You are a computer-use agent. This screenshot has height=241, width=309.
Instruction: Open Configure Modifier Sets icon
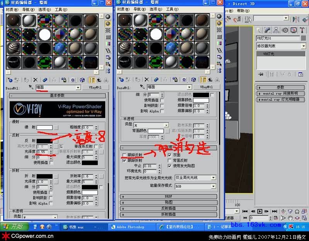[301, 74]
